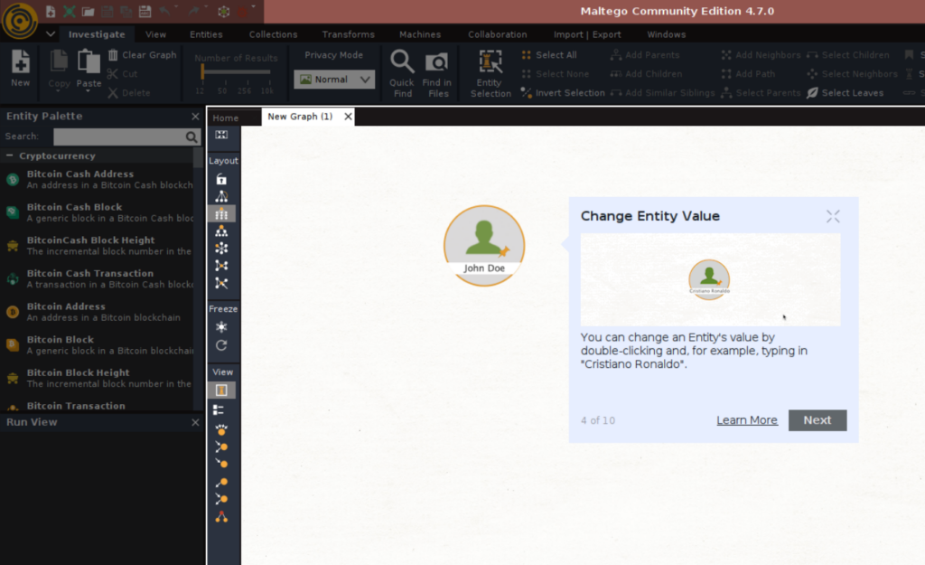The height and width of the screenshot is (565, 925).
Task: Open the Collections ribbon tab
Action: (x=273, y=34)
